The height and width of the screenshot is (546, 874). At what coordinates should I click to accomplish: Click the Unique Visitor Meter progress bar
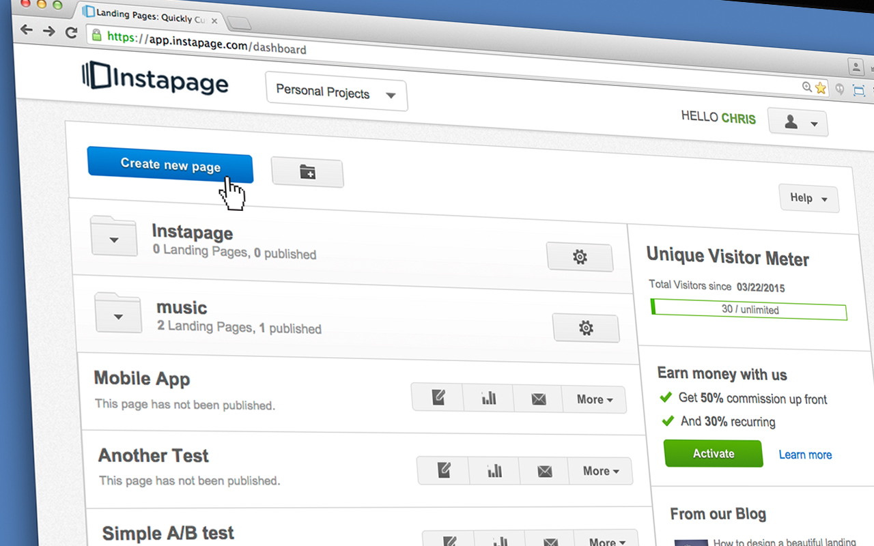(748, 309)
